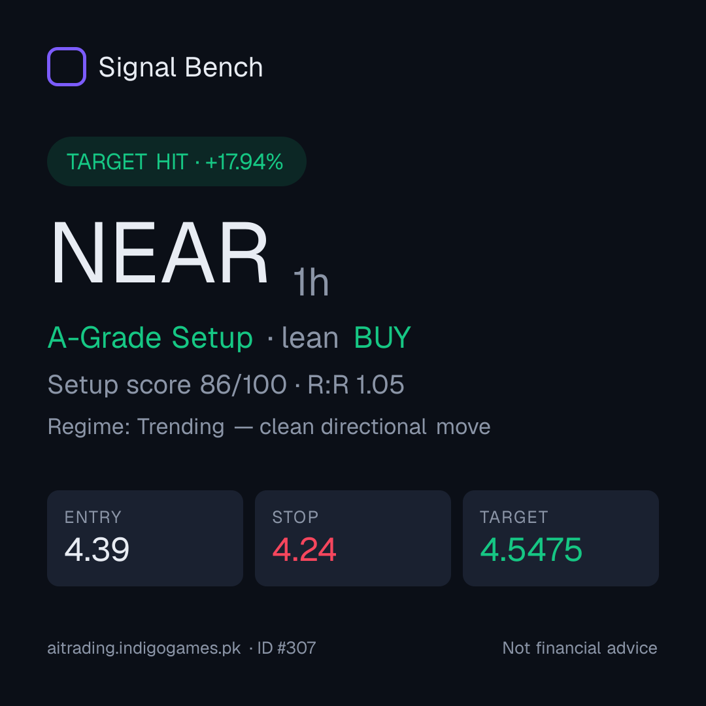Click the 4.39 entry value
706x706 pixels.
(x=97, y=550)
